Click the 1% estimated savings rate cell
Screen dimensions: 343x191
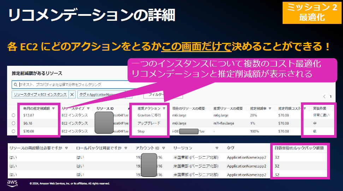pyautogui.click(x=253, y=123)
